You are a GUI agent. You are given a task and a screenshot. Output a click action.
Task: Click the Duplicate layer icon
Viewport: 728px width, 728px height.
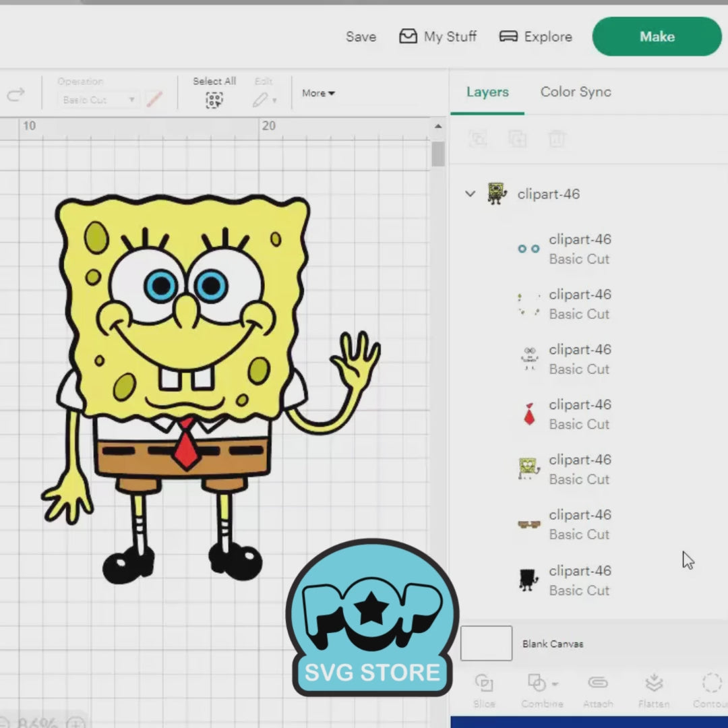(517, 139)
